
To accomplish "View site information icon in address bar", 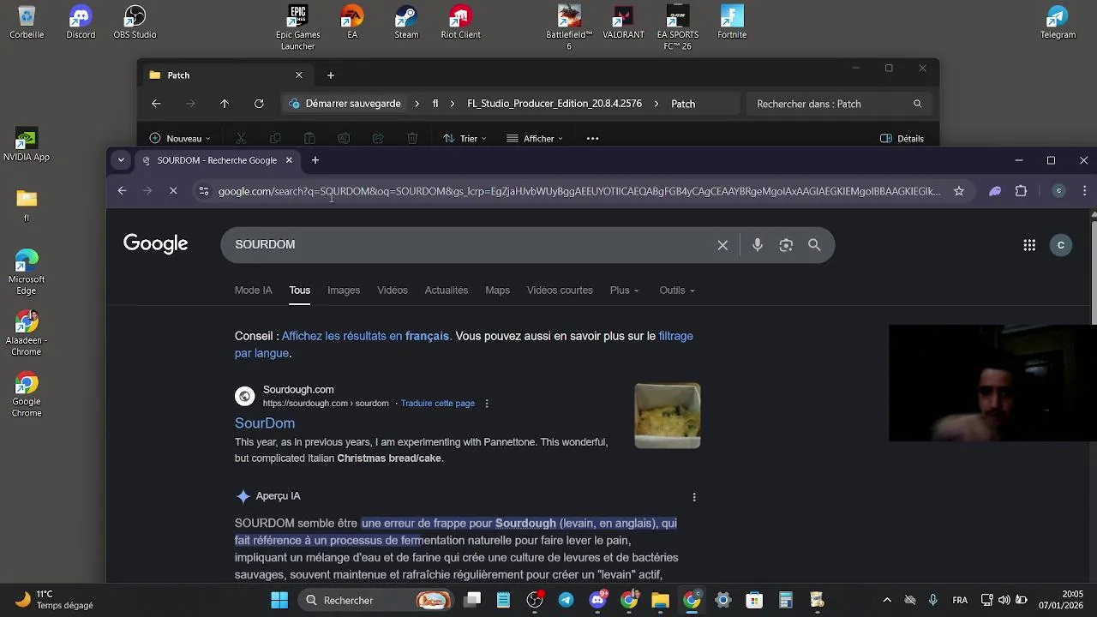I will point(203,191).
